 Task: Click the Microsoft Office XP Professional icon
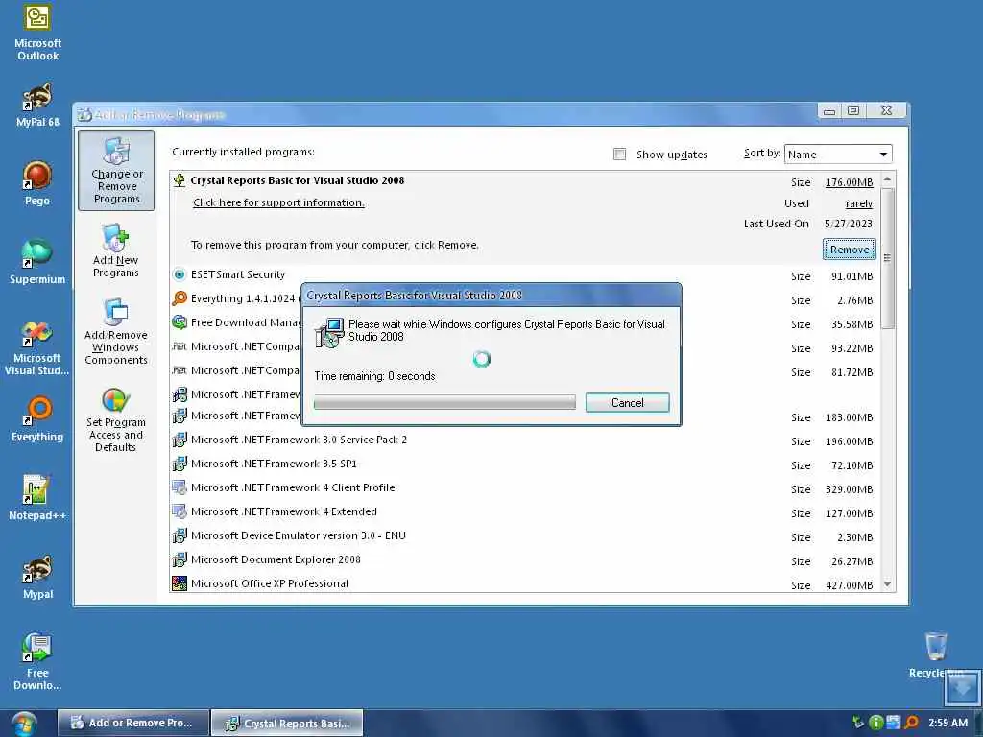180,583
